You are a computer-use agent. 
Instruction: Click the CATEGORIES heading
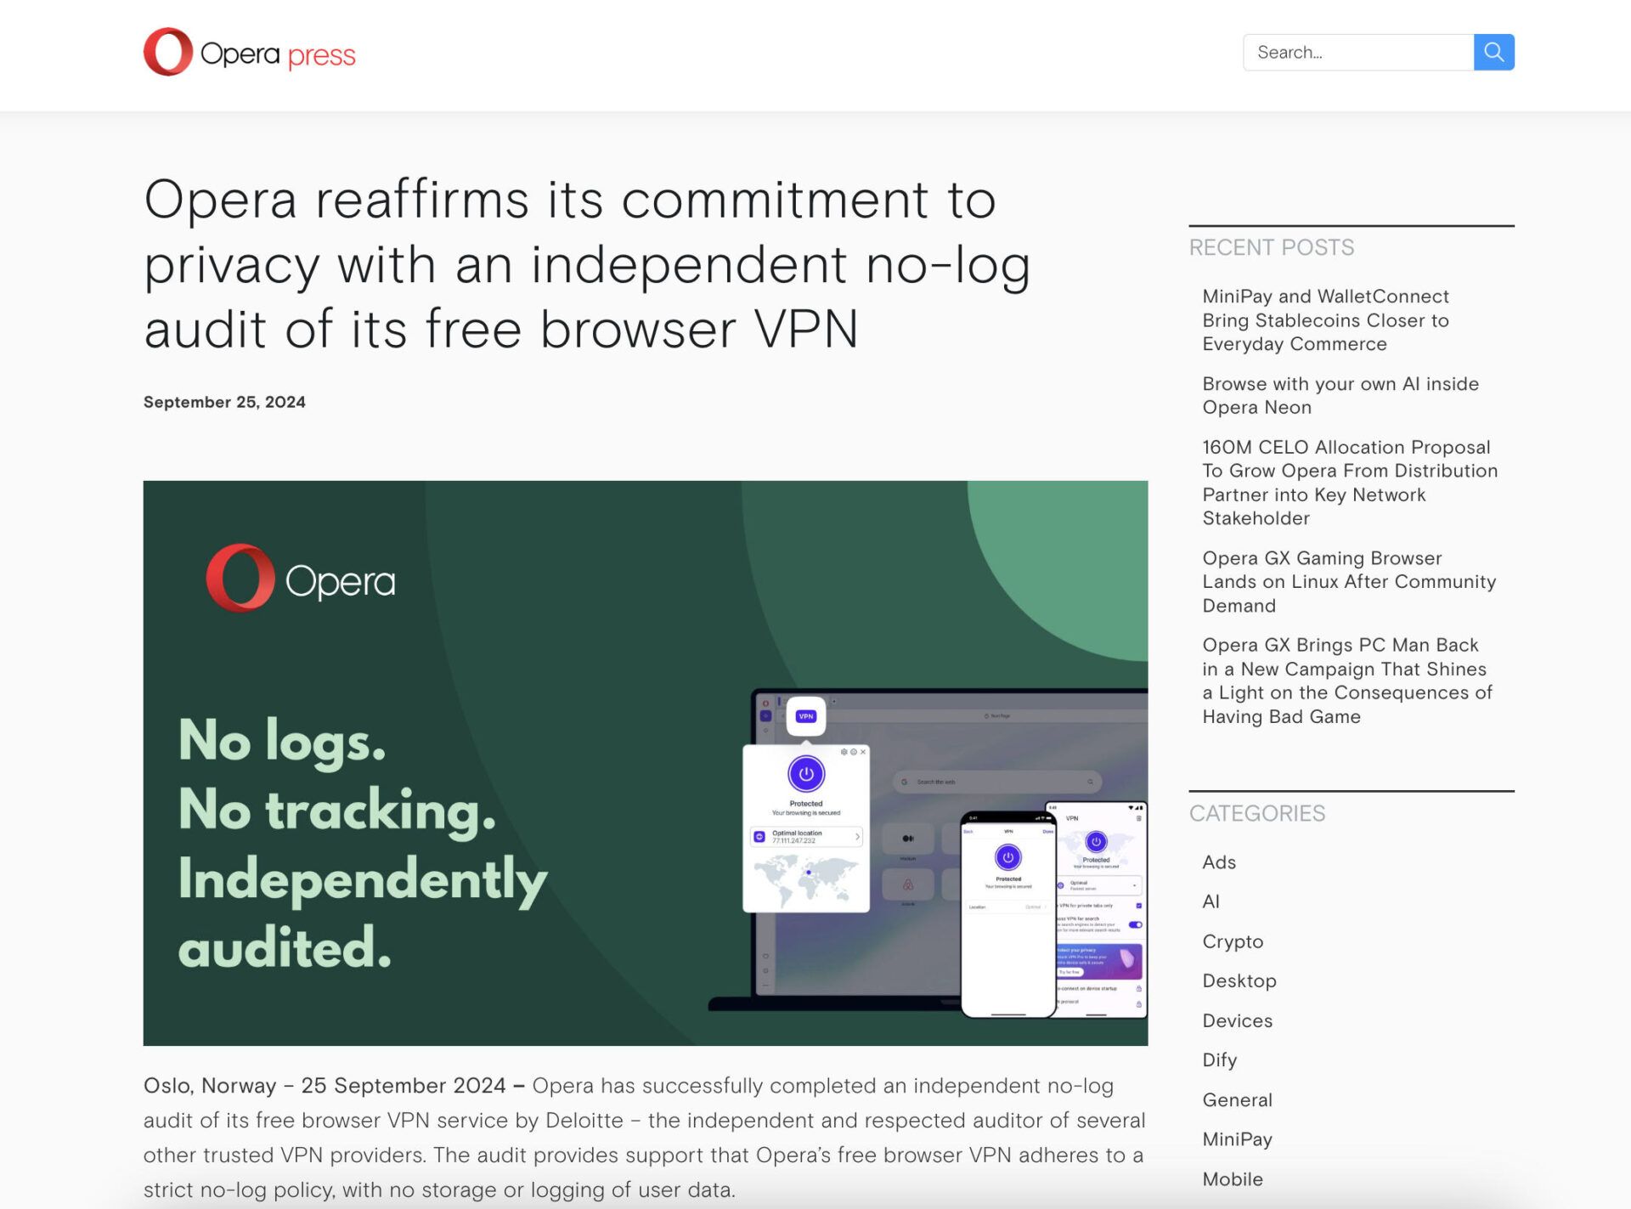pos(1256,813)
